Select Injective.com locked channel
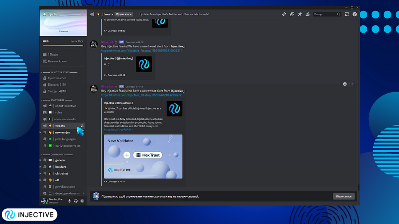The height and width of the screenshot is (224, 399). [x=63, y=78]
